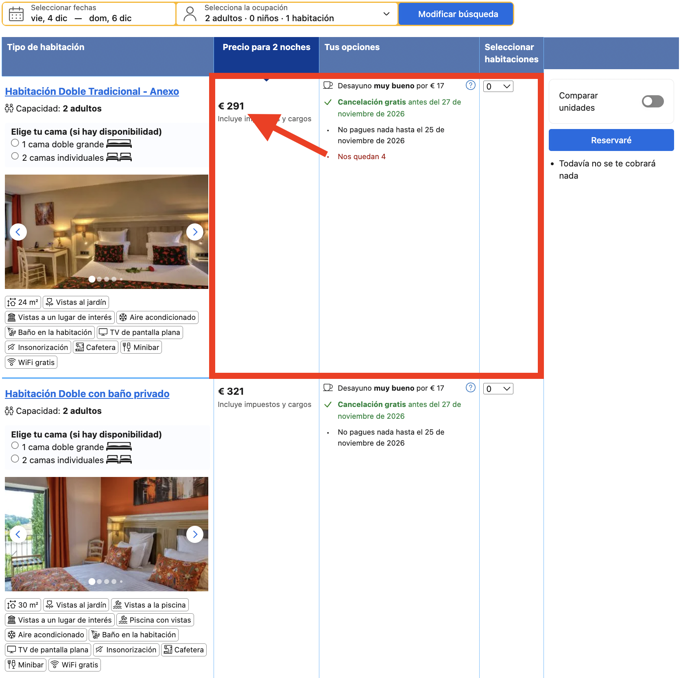This screenshot has width=681, height=678.
Task: Open breakfast help icon for €321 room
Action: (470, 387)
